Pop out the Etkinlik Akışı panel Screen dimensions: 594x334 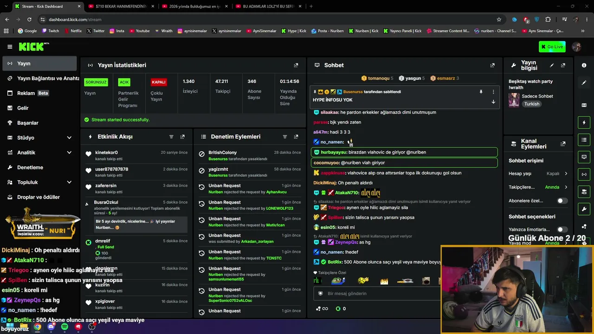(x=182, y=137)
